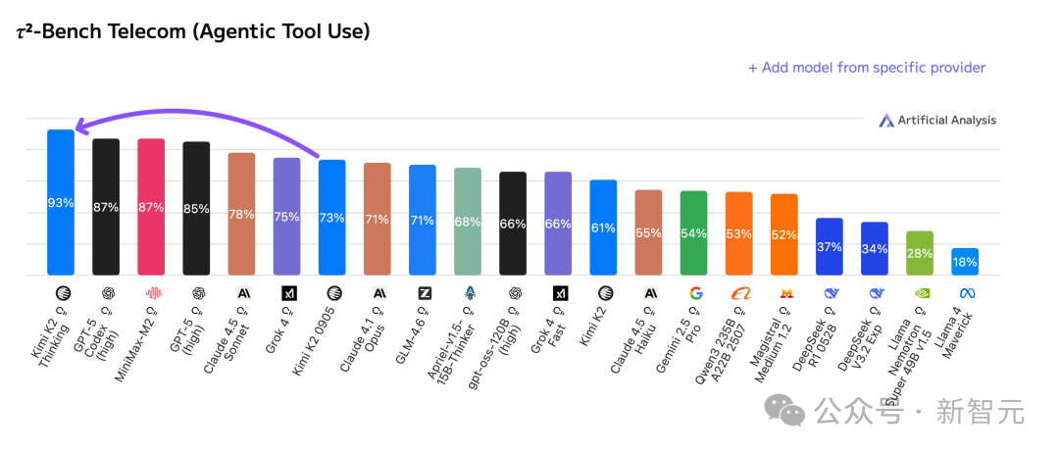
Task: Click the 18% Llama 4 Maverick bar
Action: [965, 262]
